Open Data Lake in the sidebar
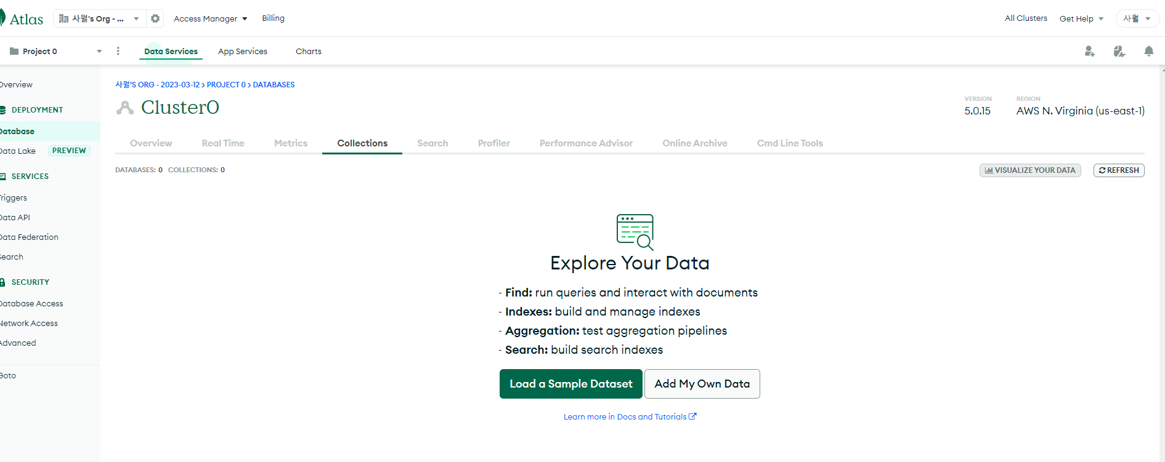Screen dimensions: 1165x462 point(18,151)
